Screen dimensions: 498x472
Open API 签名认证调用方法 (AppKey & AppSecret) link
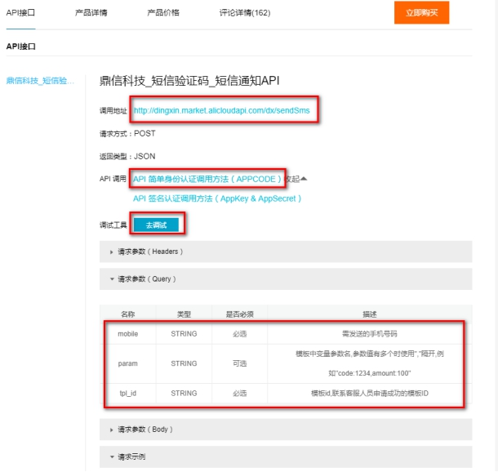pyautogui.click(x=217, y=198)
